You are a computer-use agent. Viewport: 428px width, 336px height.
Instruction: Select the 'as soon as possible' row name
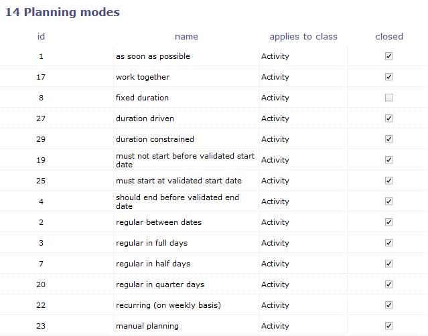[153, 56]
